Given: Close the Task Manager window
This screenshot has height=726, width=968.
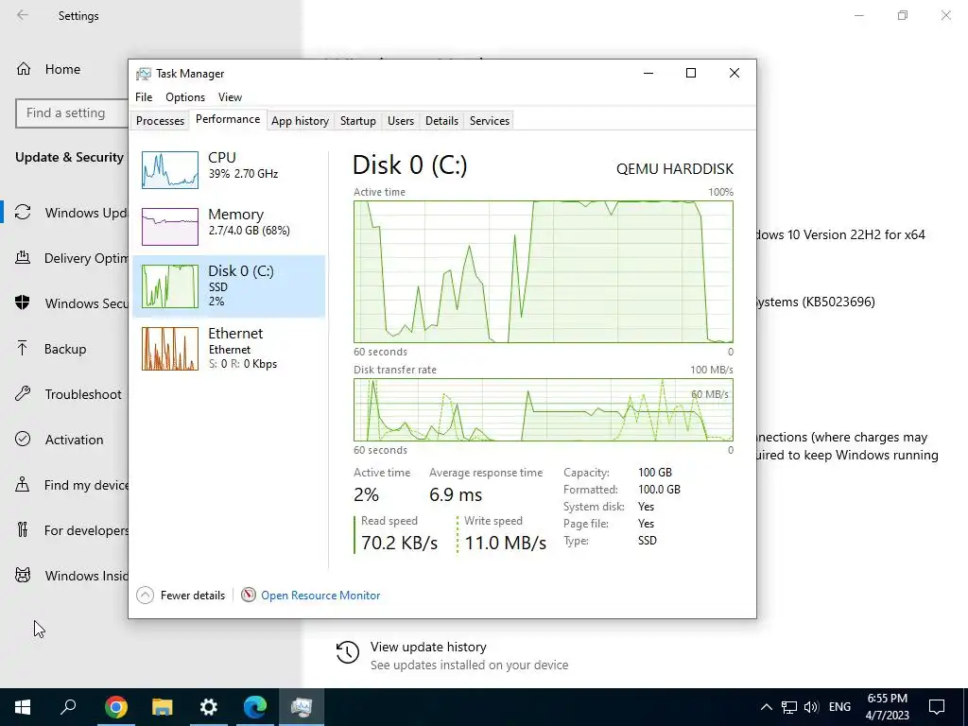Looking at the screenshot, I should point(734,73).
